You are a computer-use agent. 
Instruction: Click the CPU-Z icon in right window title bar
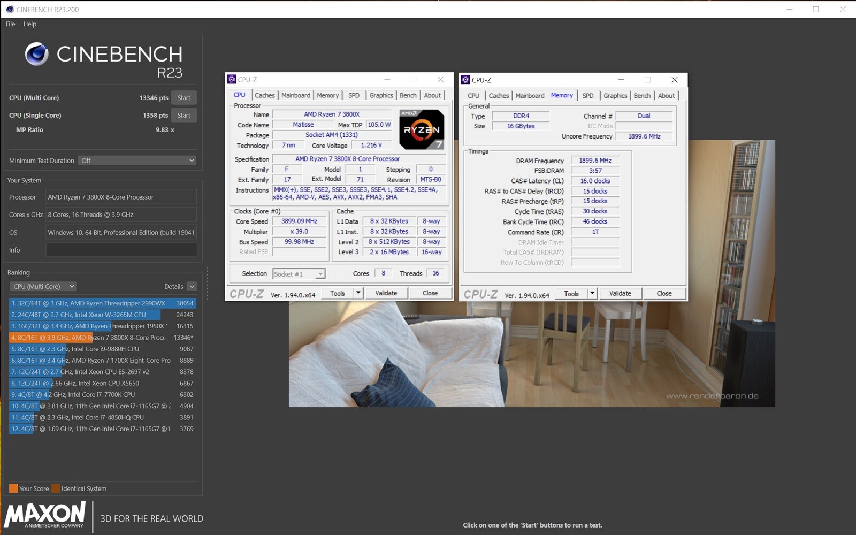(465, 80)
